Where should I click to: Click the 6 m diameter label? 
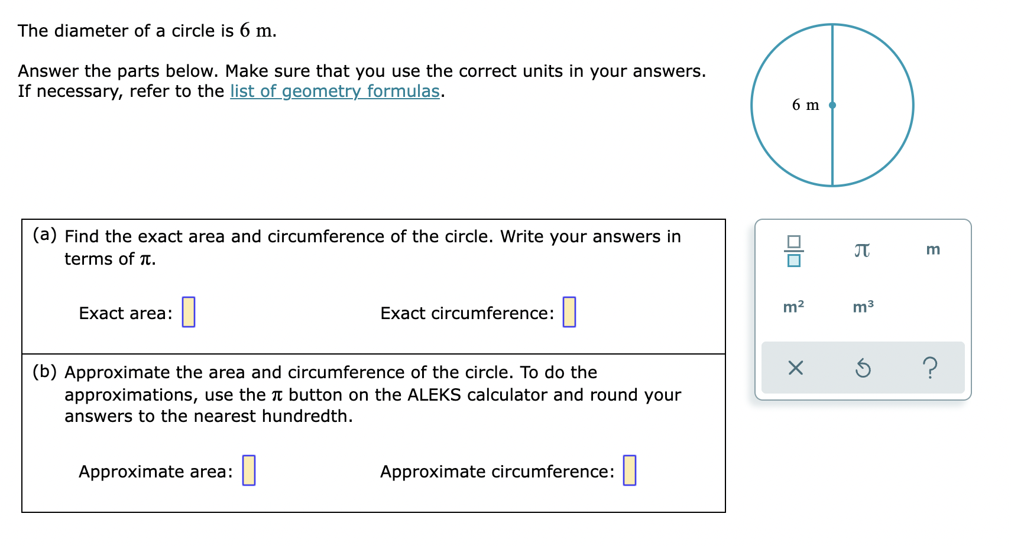coord(805,105)
